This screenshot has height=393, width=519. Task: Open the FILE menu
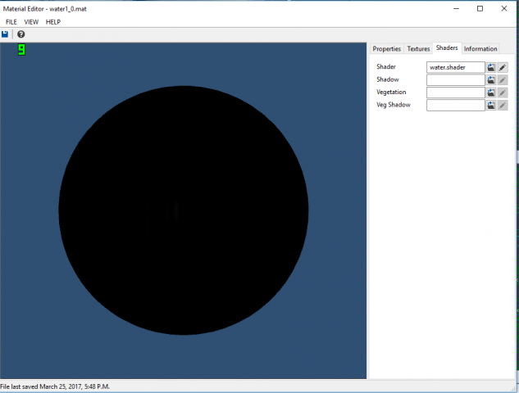coord(11,21)
